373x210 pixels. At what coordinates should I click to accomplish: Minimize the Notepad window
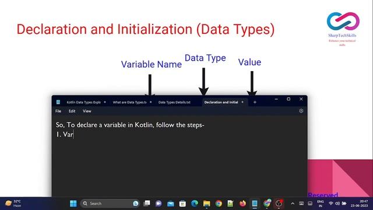point(276,99)
